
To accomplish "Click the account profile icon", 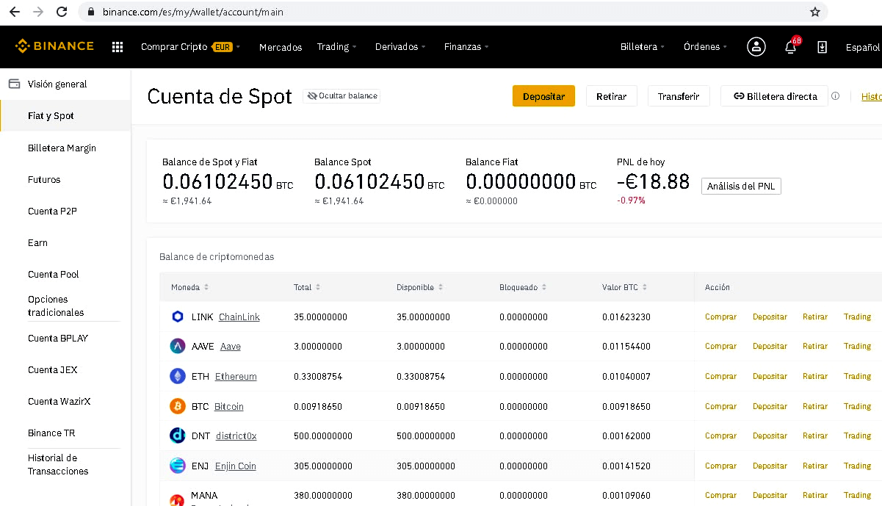I will [756, 46].
